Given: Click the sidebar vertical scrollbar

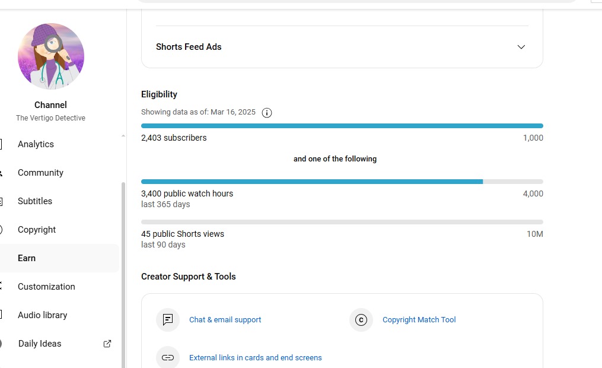Looking at the screenshot, I should tap(123, 273).
